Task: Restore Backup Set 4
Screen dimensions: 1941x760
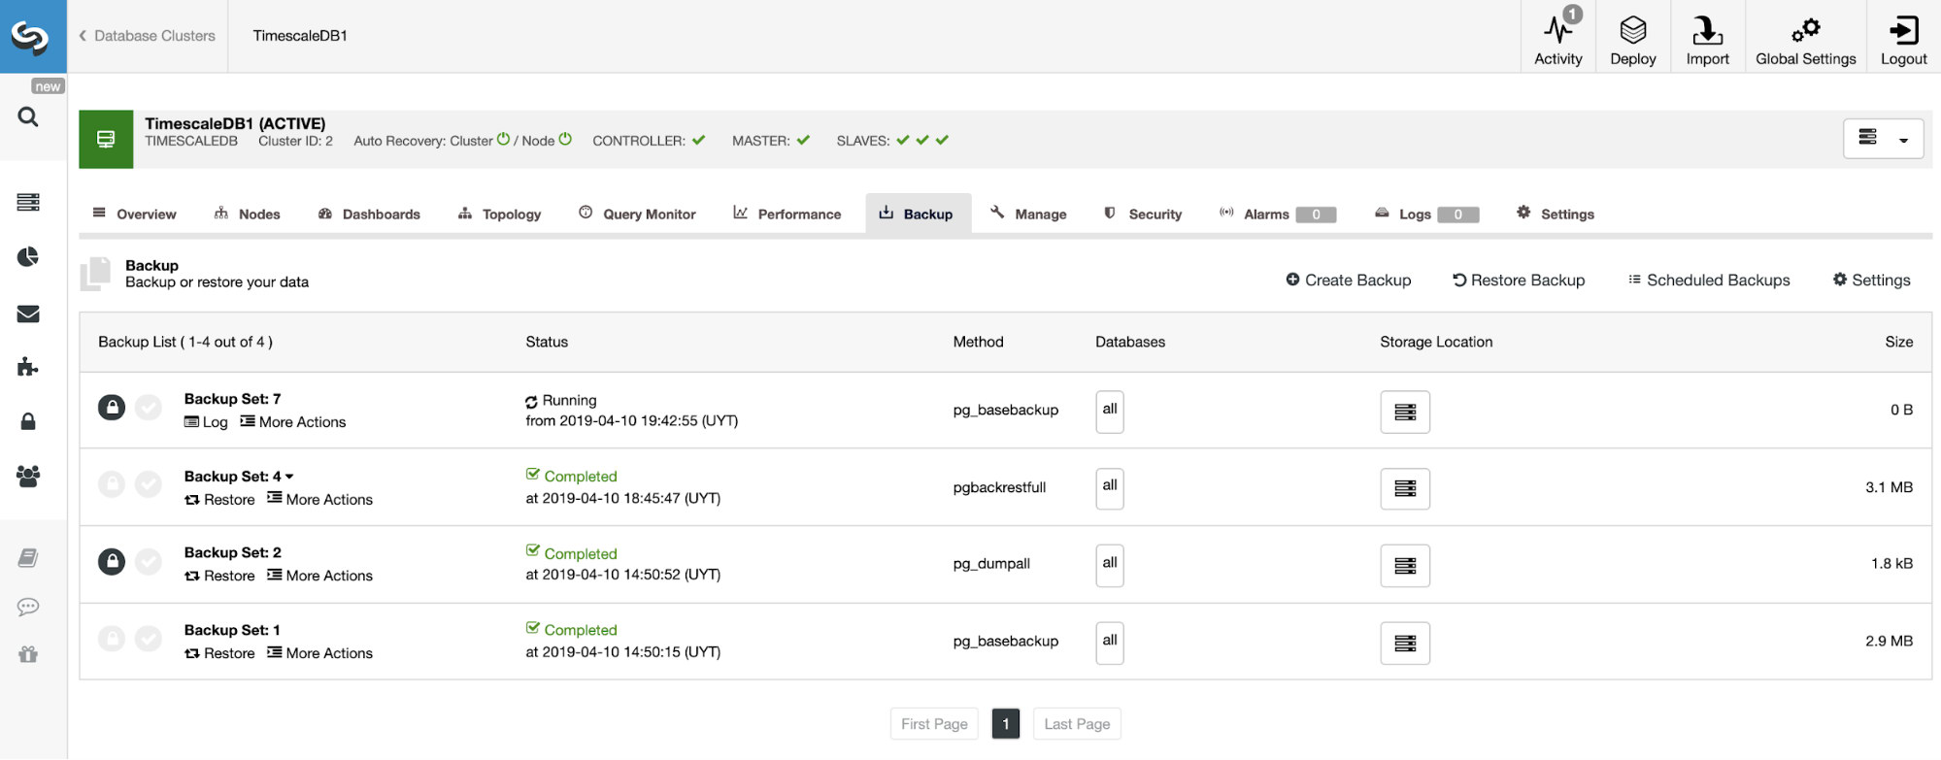Action: coord(219,500)
